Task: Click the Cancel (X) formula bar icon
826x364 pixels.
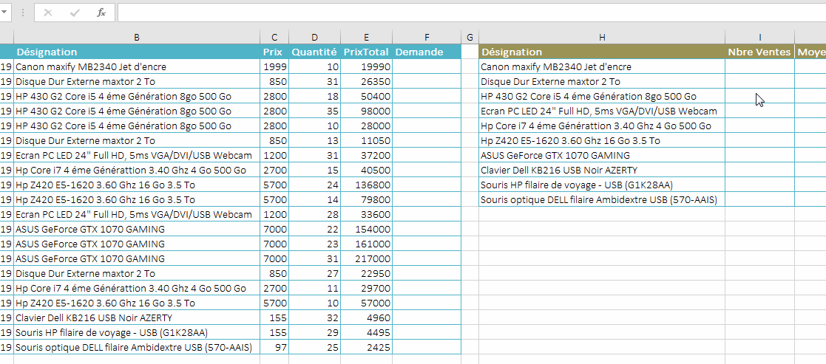Action: coord(48,13)
